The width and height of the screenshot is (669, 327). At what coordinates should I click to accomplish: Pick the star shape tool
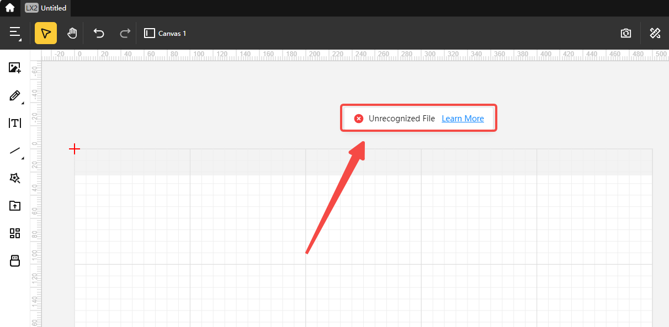pyautogui.click(x=15, y=178)
